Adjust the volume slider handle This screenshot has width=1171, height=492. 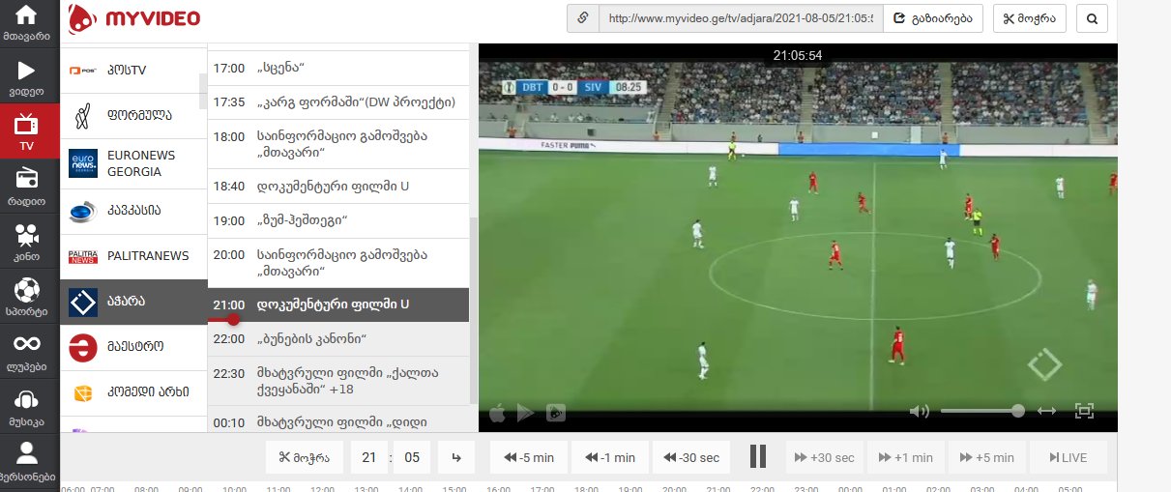(x=1018, y=411)
